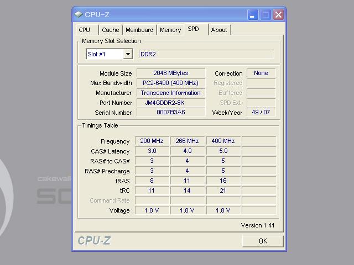
Task: Select the Memory tab
Action: [x=170, y=30]
